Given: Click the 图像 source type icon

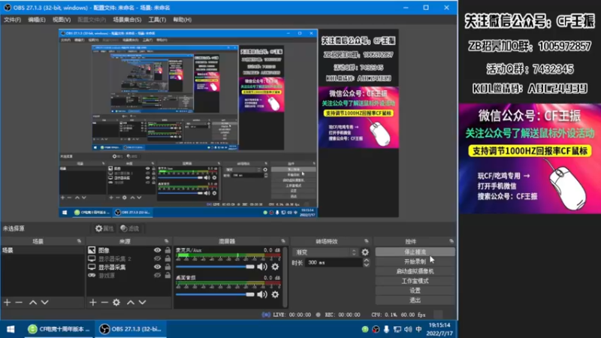Looking at the screenshot, I should tap(92, 250).
